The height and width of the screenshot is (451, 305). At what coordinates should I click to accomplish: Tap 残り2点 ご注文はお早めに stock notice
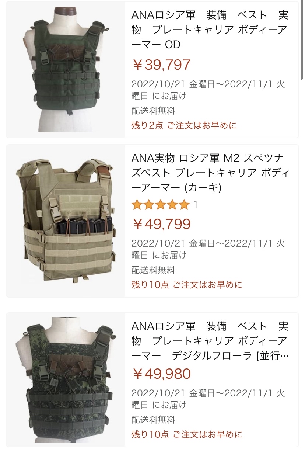click(184, 125)
